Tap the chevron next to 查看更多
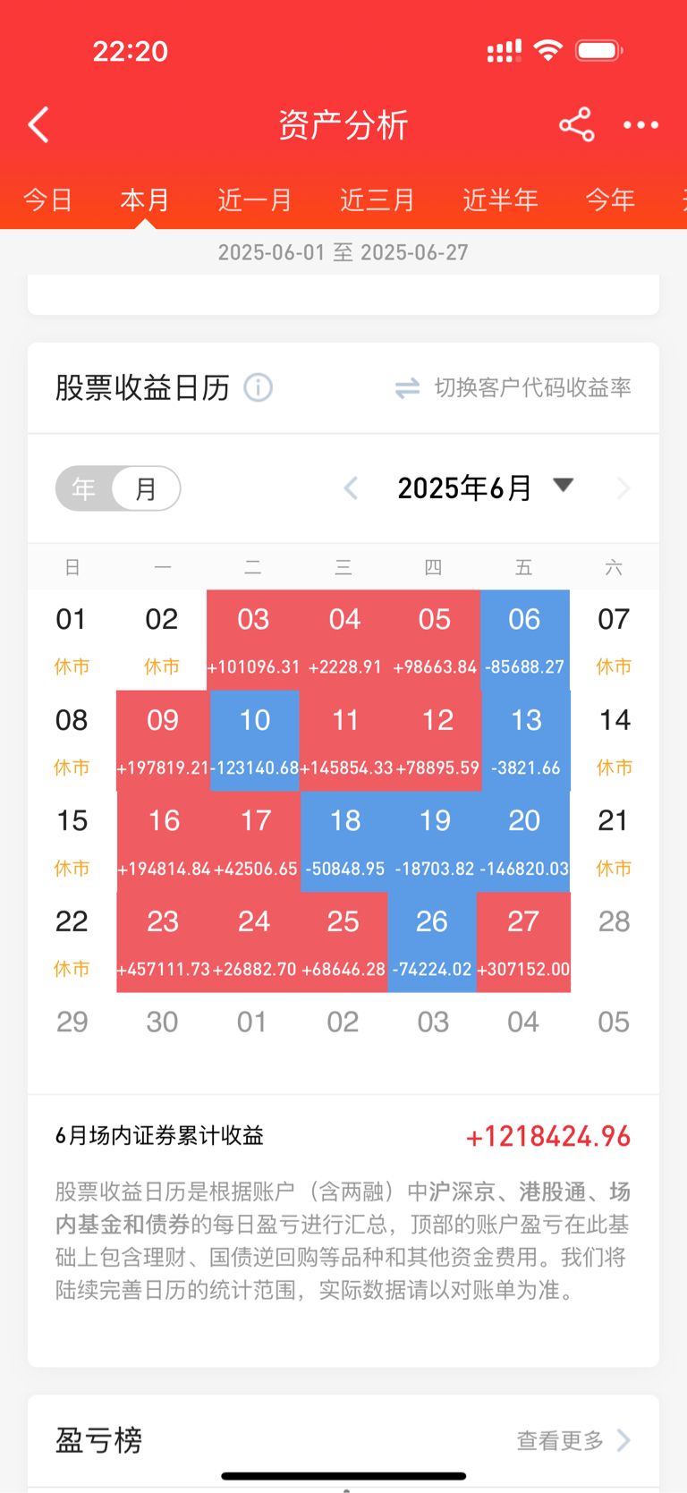Viewport: 687px width, 1493px height. (x=623, y=1440)
